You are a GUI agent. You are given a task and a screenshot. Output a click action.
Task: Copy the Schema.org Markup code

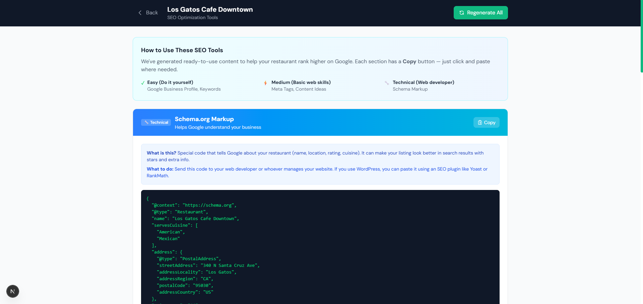(486, 122)
